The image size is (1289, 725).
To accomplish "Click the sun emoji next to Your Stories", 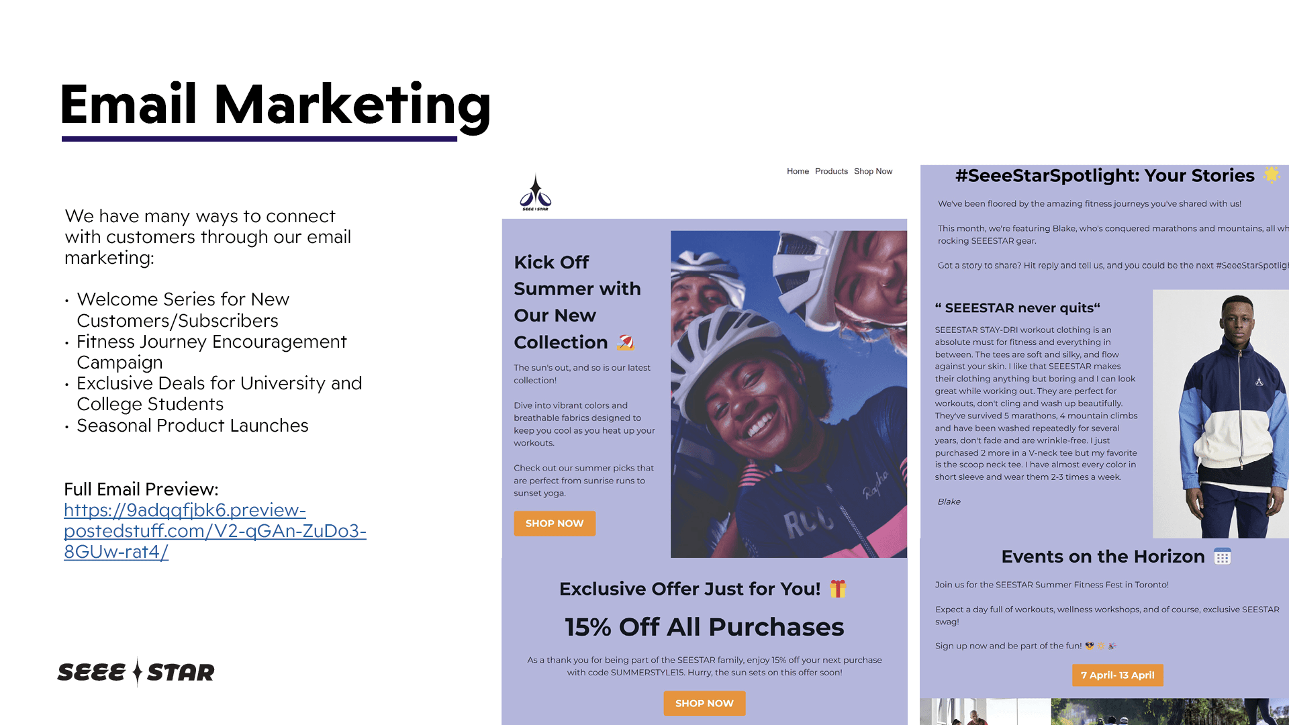I will [x=1272, y=175].
